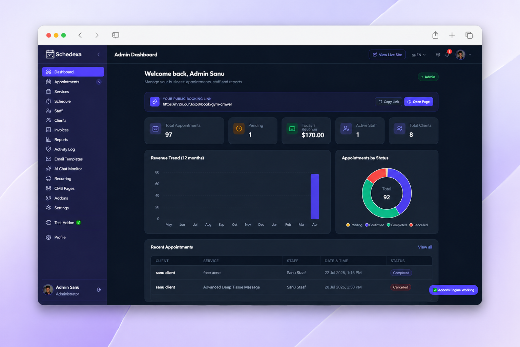Click the CMS Pages icon
Screen dimensions: 520x347
tap(48, 188)
